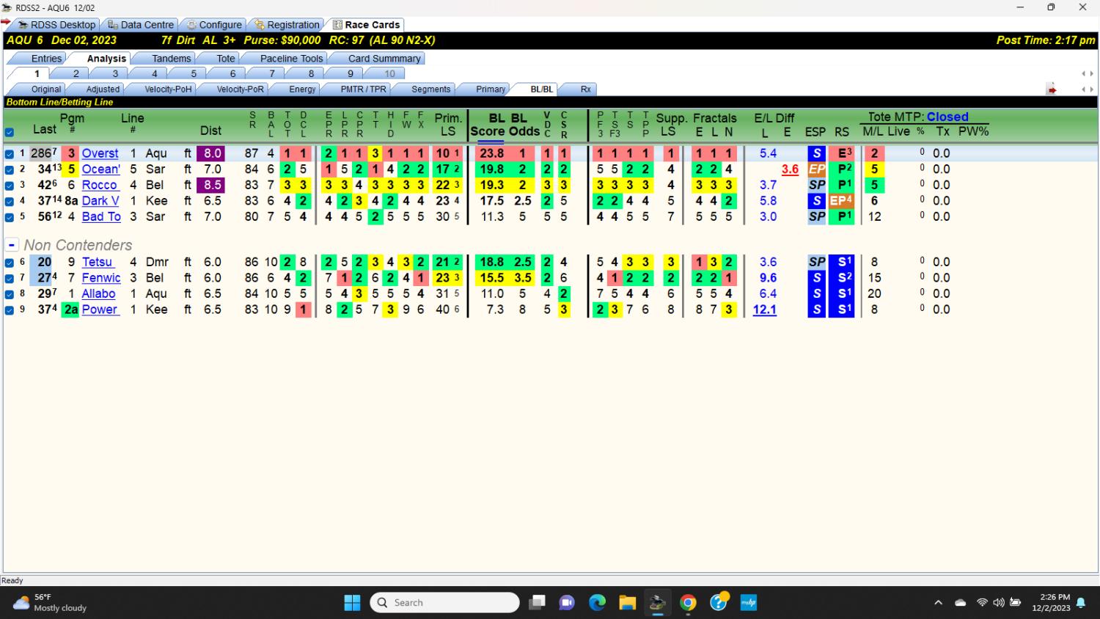Launch Microsoft Edge from taskbar
Screen dimensions: 1100x619
point(597,603)
